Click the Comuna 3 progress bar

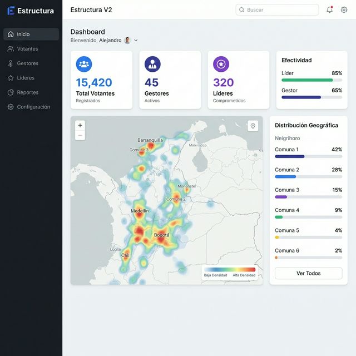tap(308, 197)
